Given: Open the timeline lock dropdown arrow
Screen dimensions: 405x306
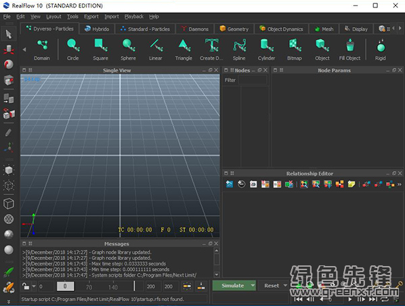Looking at the screenshot, I should point(34,286).
